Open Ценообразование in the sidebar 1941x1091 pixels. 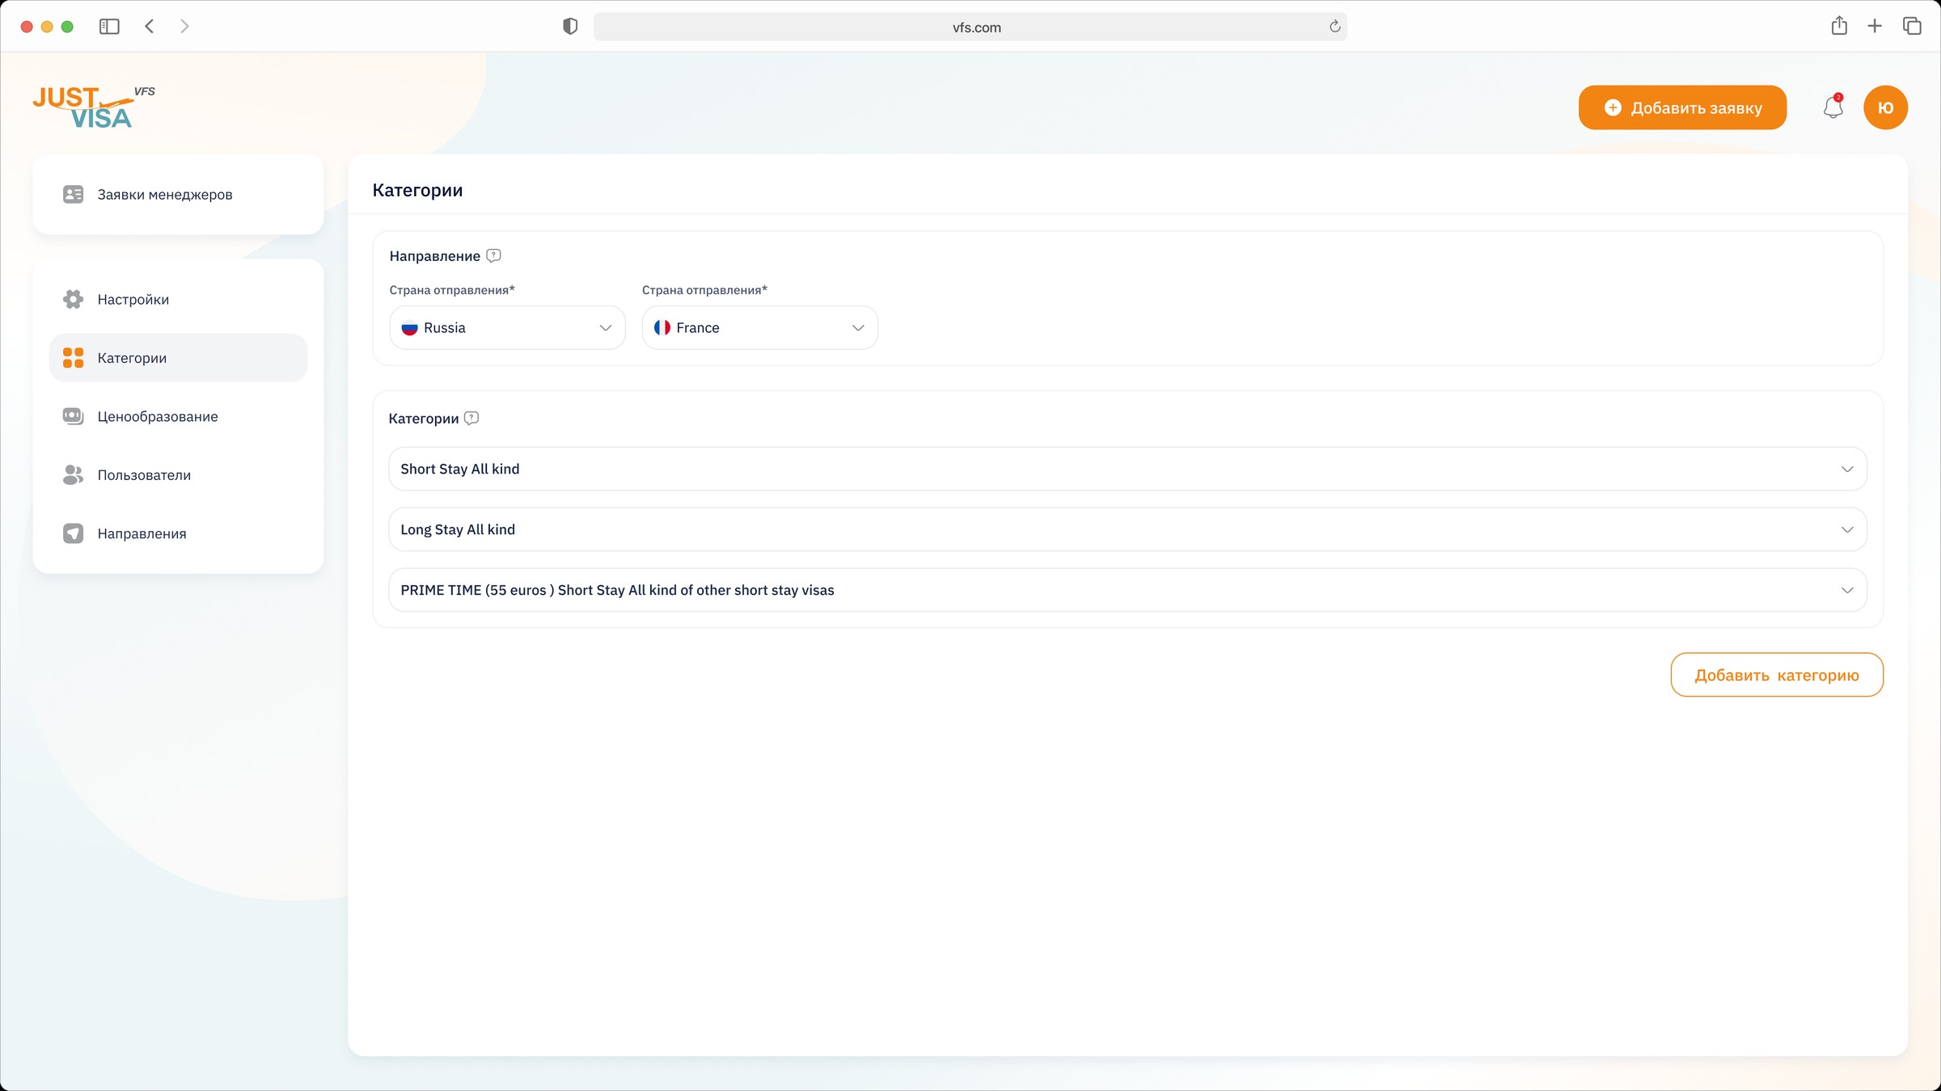(x=178, y=417)
